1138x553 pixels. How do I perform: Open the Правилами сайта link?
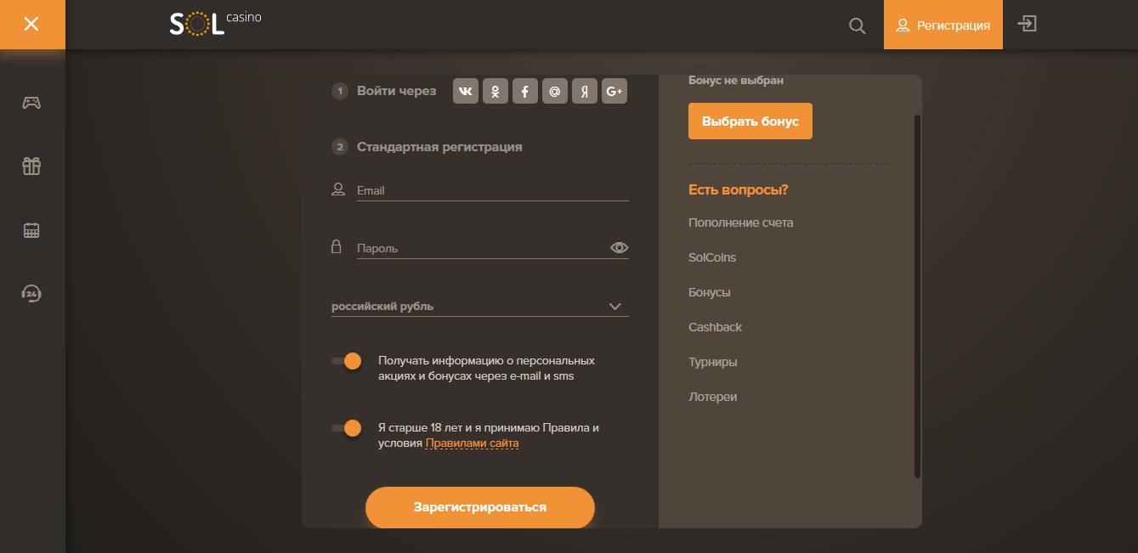tap(472, 443)
